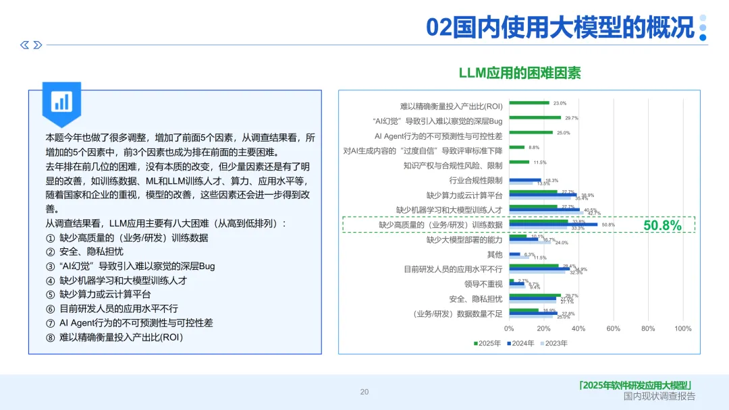Click chart label 缺少机器学习和大模型训练人才
The image size is (729, 410).
[449, 210]
